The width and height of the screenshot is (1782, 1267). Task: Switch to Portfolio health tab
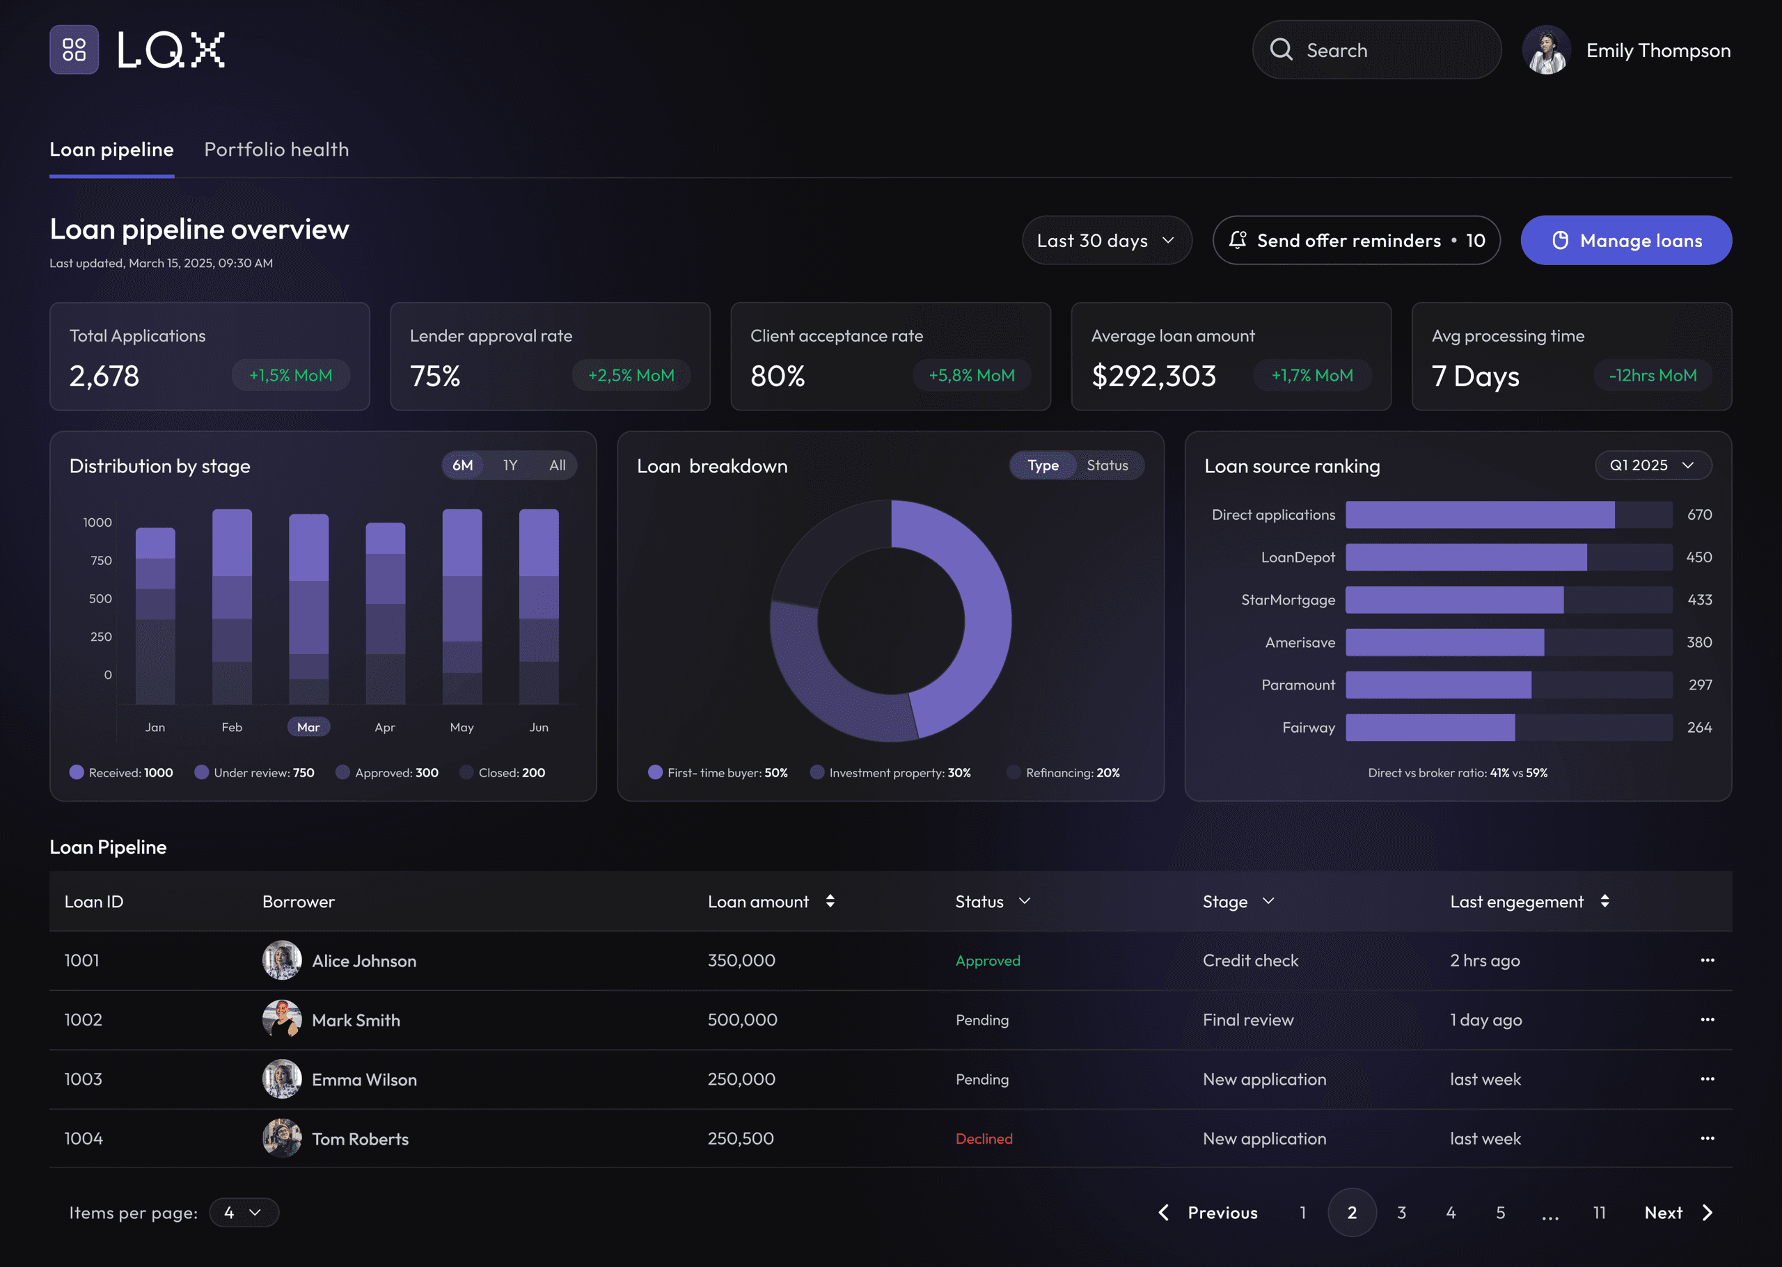276,149
